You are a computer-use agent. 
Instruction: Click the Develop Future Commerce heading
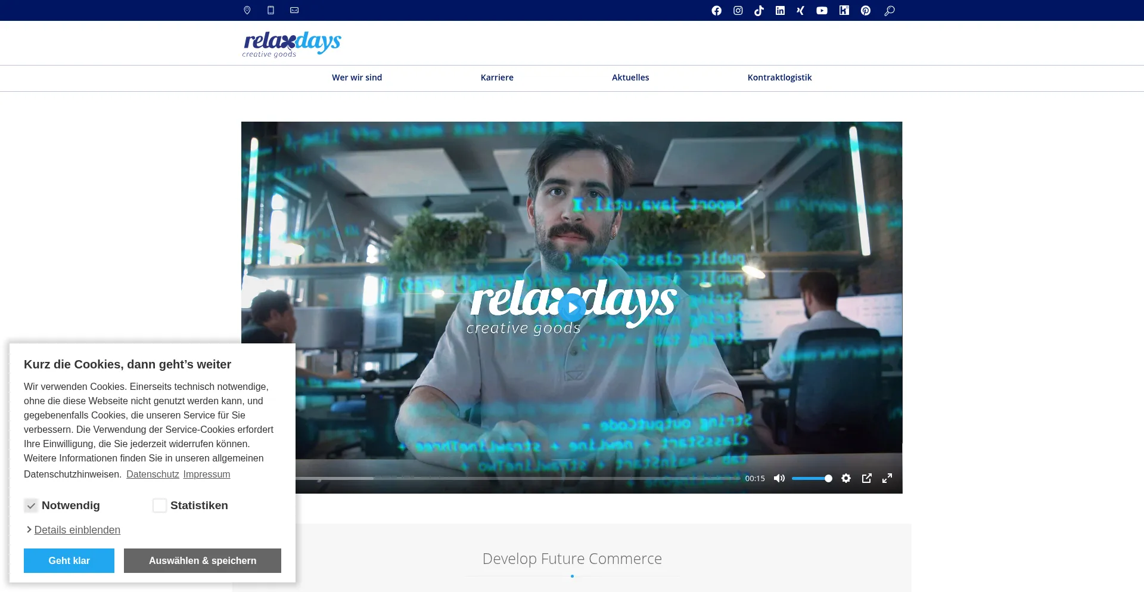pyautogui.click(x=572, y=559)
